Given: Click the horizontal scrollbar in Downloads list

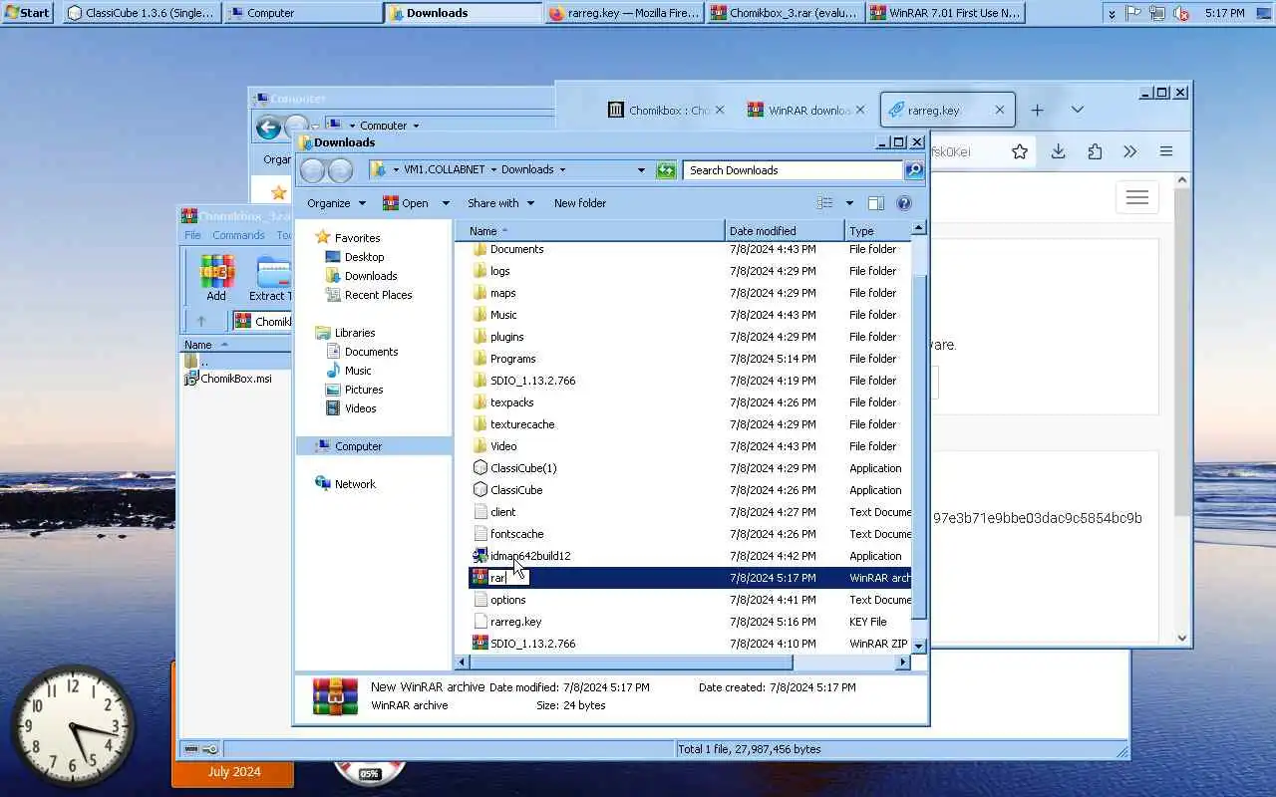Looking at the screenshot, I should 631,663.
